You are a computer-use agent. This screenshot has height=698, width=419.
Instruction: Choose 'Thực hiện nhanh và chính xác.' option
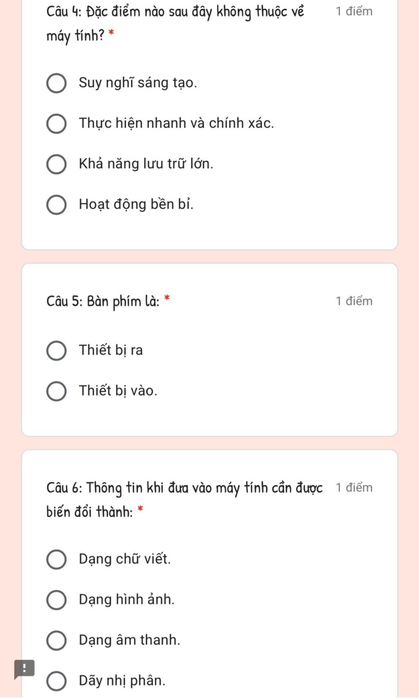pyautogui.click(x=56, y=124)
